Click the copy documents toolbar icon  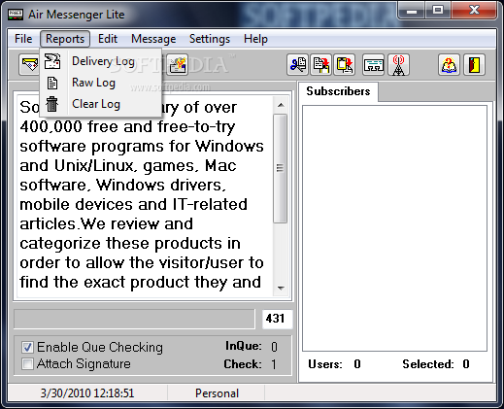(x=320, y=65)
